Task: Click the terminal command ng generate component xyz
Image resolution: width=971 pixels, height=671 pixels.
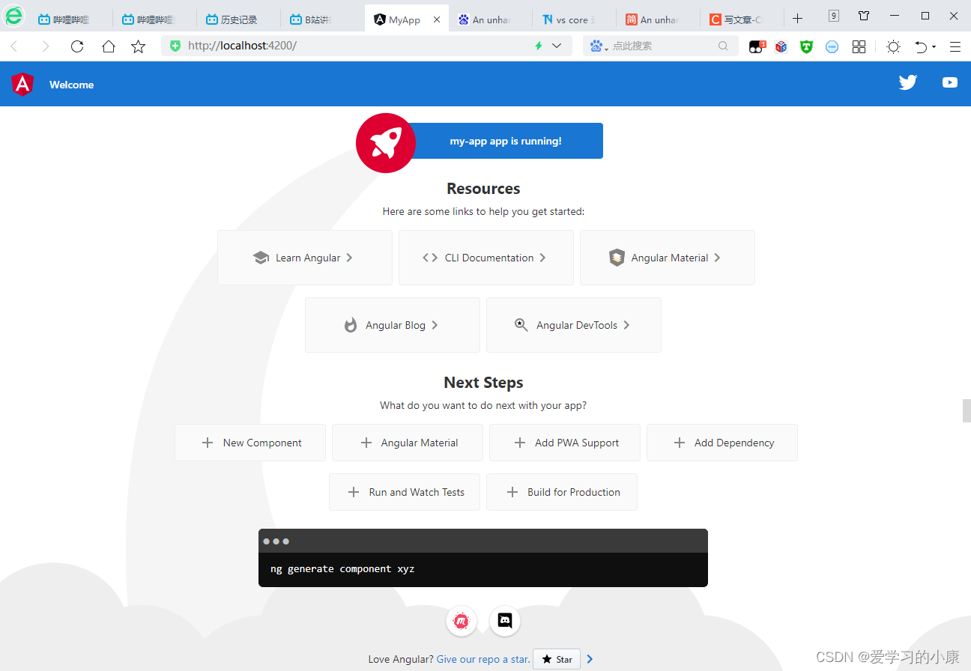Action: [342, 569]
